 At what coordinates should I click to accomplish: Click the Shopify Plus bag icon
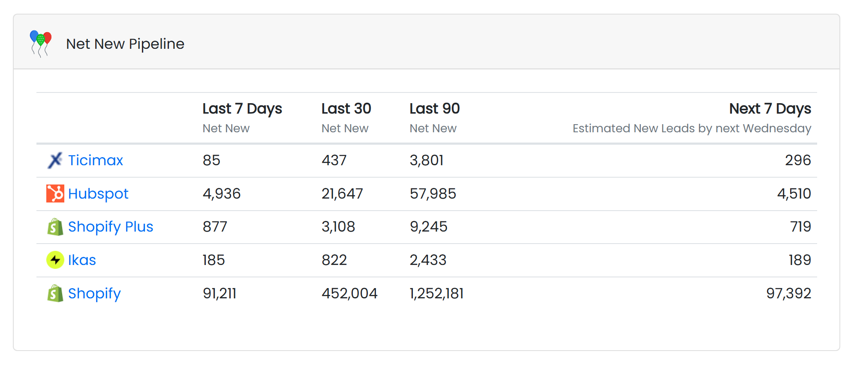pos(55,227)
